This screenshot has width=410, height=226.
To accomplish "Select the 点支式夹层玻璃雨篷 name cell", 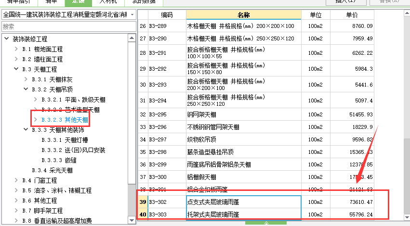I will (x=244, y=202).
